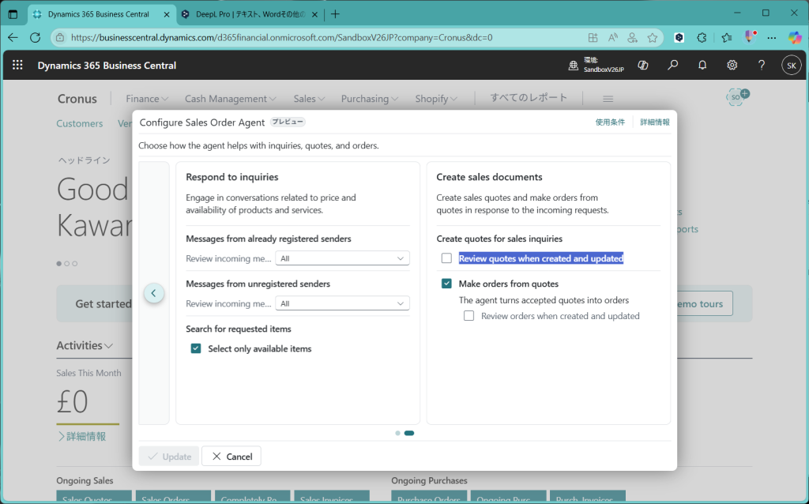Open unregistered senders review dropdown
The width and height of the screenshot is (809, 504).
343,303
